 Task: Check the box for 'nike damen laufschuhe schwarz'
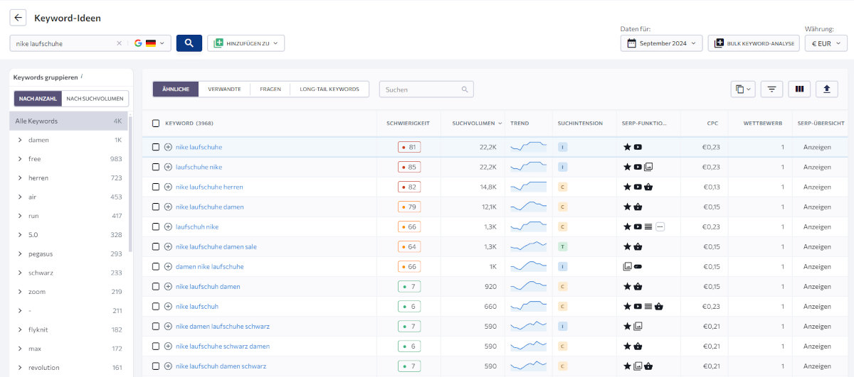tap(156, 326)
